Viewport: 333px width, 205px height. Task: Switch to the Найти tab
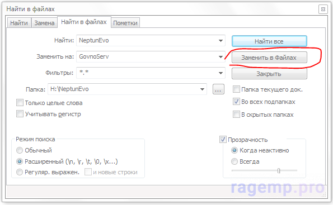pos(19,23)
